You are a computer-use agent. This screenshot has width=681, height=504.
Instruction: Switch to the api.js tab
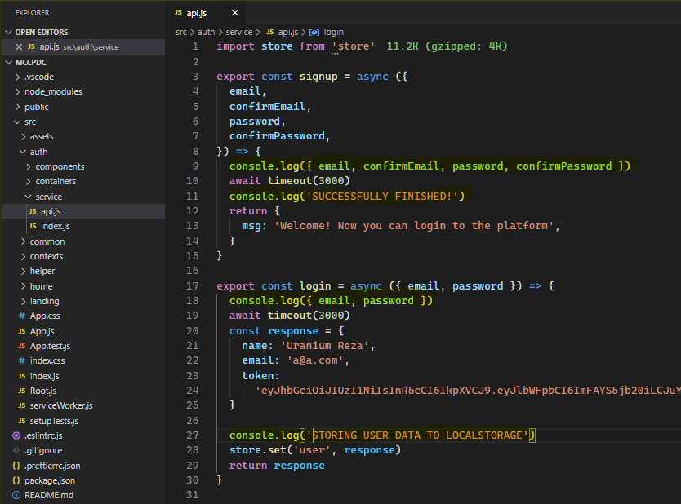(198, 14)
